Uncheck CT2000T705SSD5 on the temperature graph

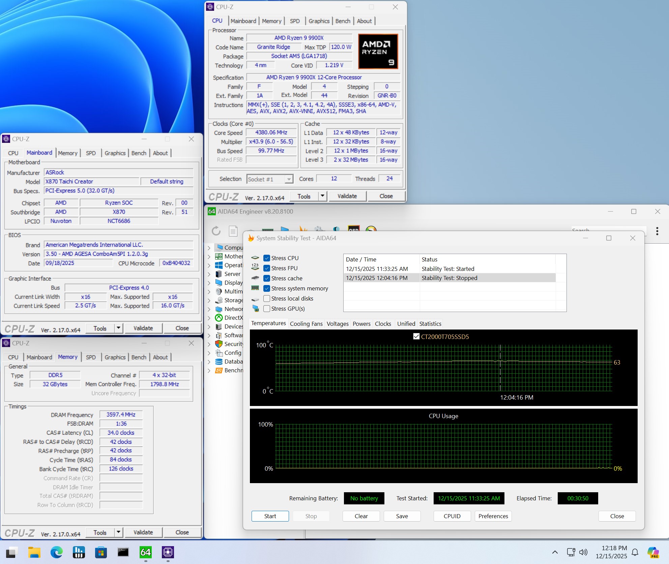(x=417, y=336)
